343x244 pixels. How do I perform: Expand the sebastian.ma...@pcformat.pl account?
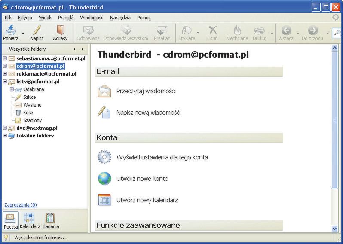point(5,58)
